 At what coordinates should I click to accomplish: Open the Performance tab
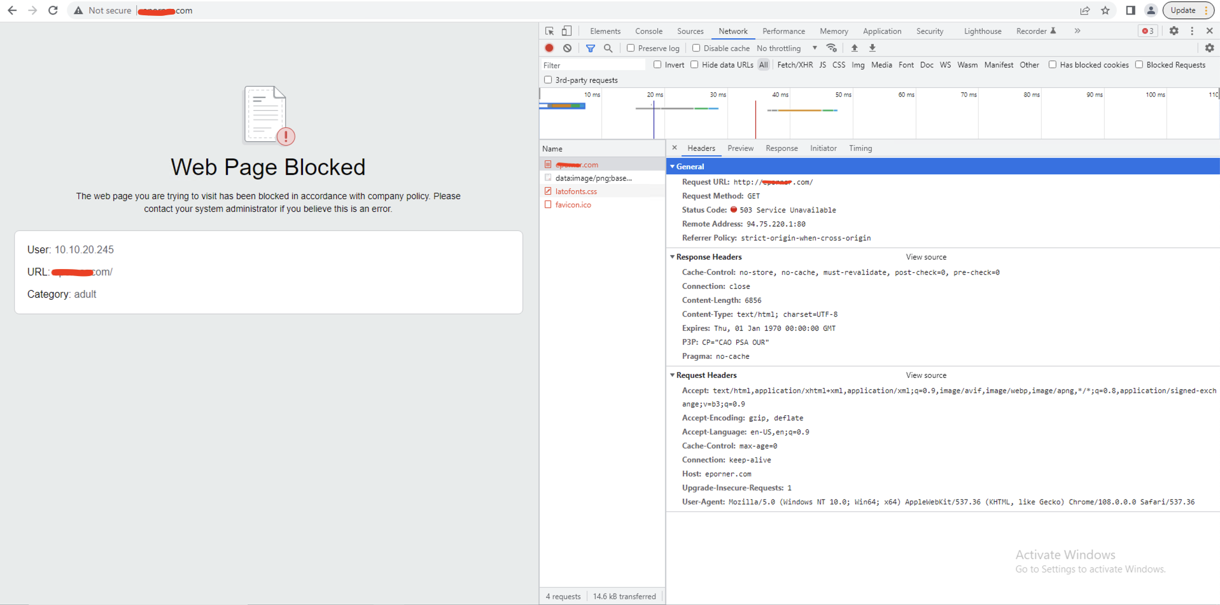point(783,31)
